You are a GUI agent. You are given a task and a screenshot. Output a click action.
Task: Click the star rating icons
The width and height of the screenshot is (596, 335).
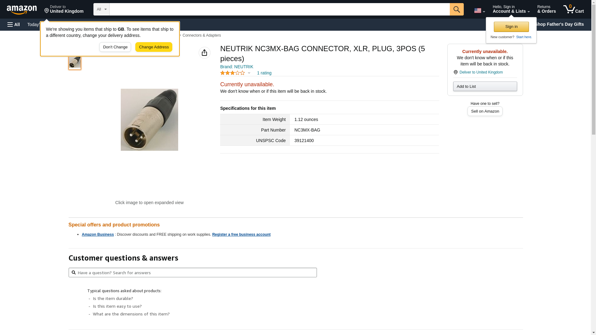(233, 73)
